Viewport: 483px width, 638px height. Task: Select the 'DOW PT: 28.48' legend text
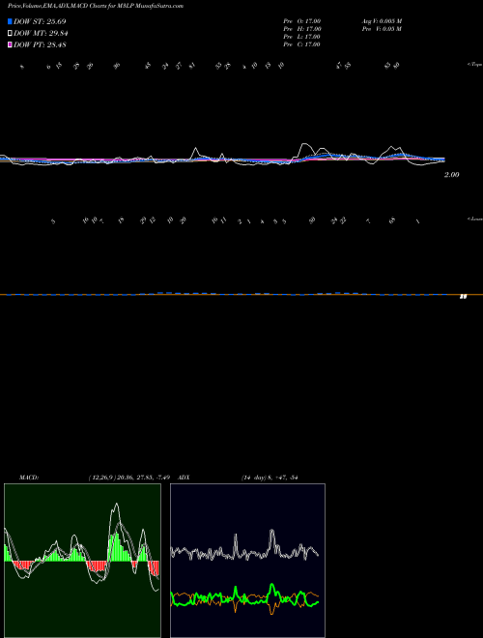(x=40, y=45)
